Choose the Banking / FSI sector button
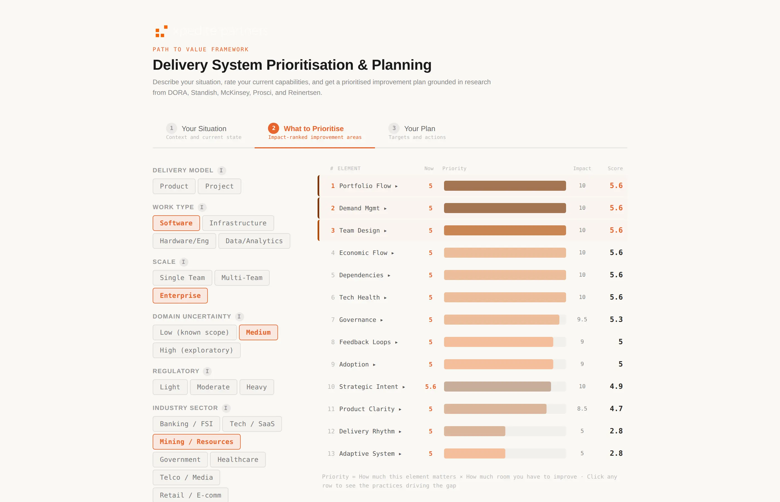This screenshot has height=502, width=780. 186,424
